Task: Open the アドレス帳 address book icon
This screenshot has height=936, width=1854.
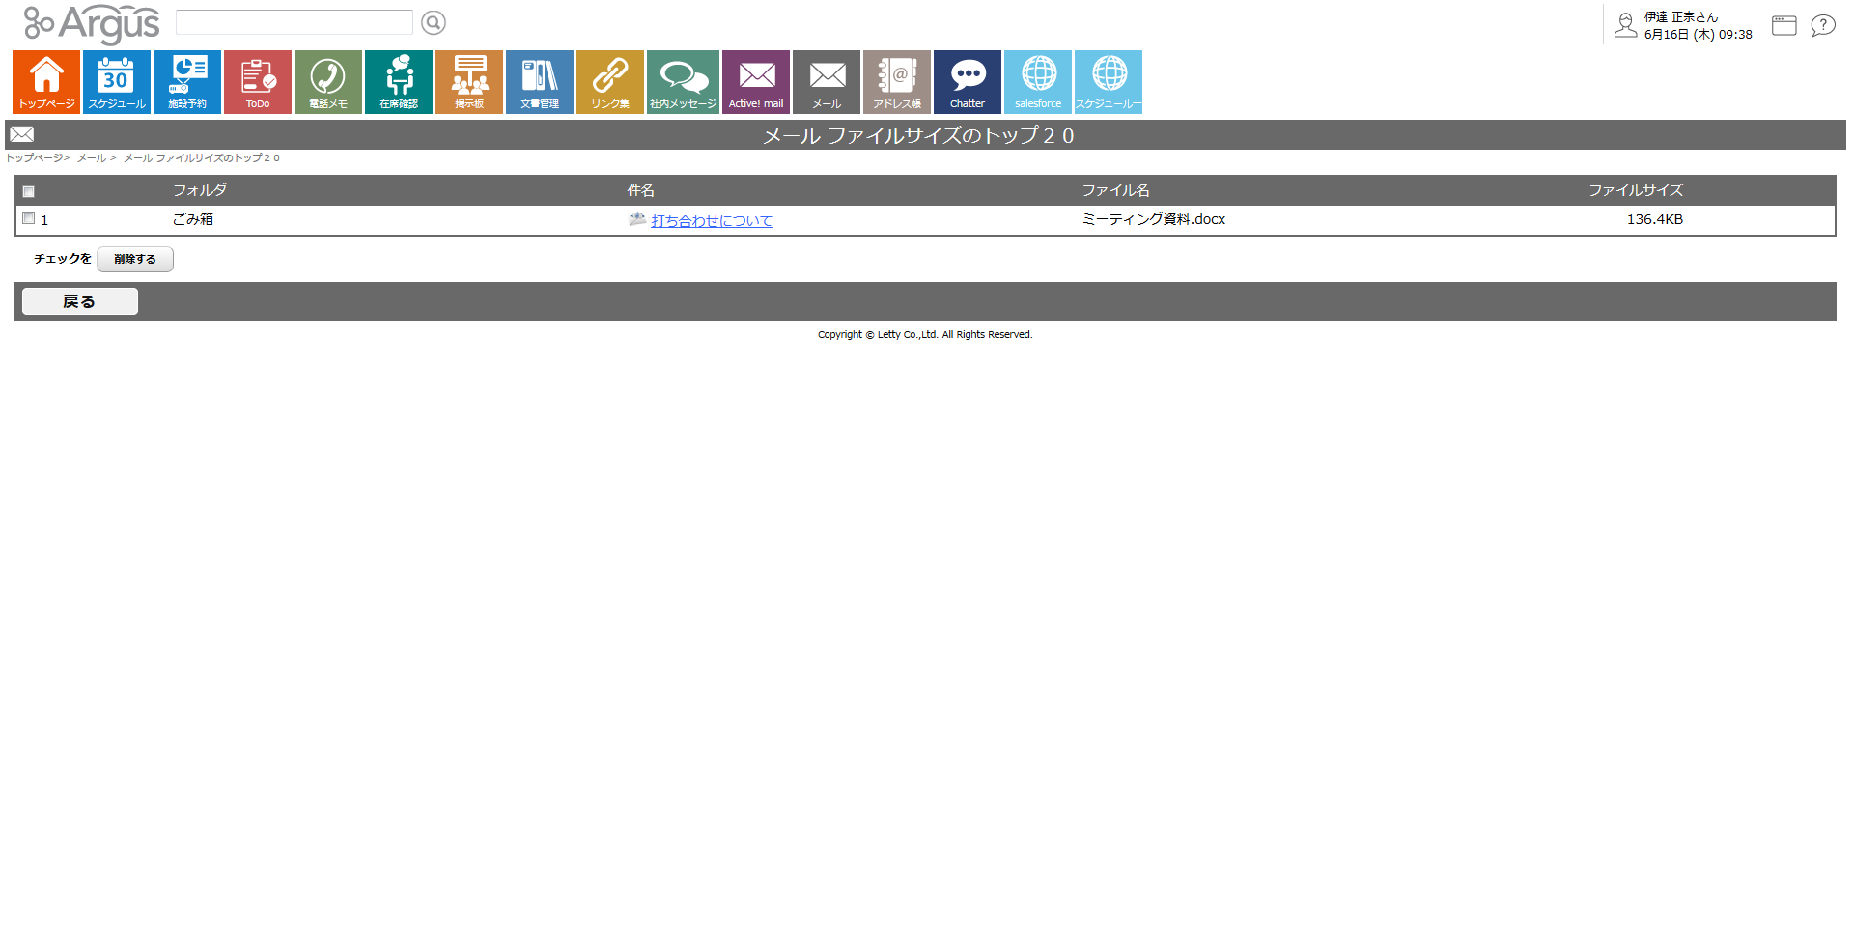Action: (x=897, y=82)
